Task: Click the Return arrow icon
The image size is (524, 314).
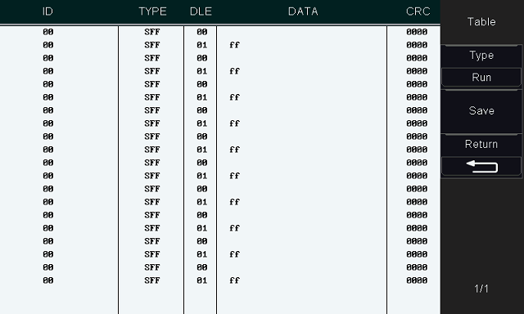Action: point(481,166)
